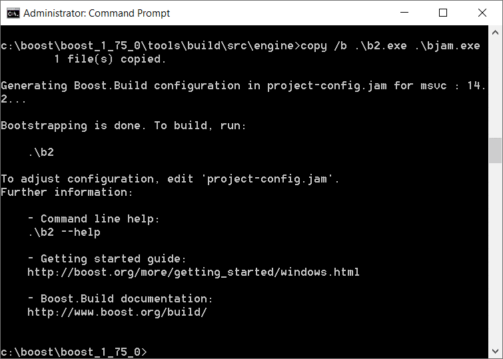The height and width of the screenshot is (359, 503).
Task: Click the boost.org getting_started windows.html URL
Action: pos(193,272)
